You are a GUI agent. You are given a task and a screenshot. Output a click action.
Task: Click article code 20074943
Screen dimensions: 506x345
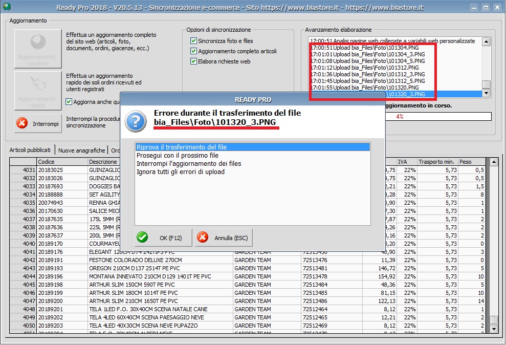point(50,203)
